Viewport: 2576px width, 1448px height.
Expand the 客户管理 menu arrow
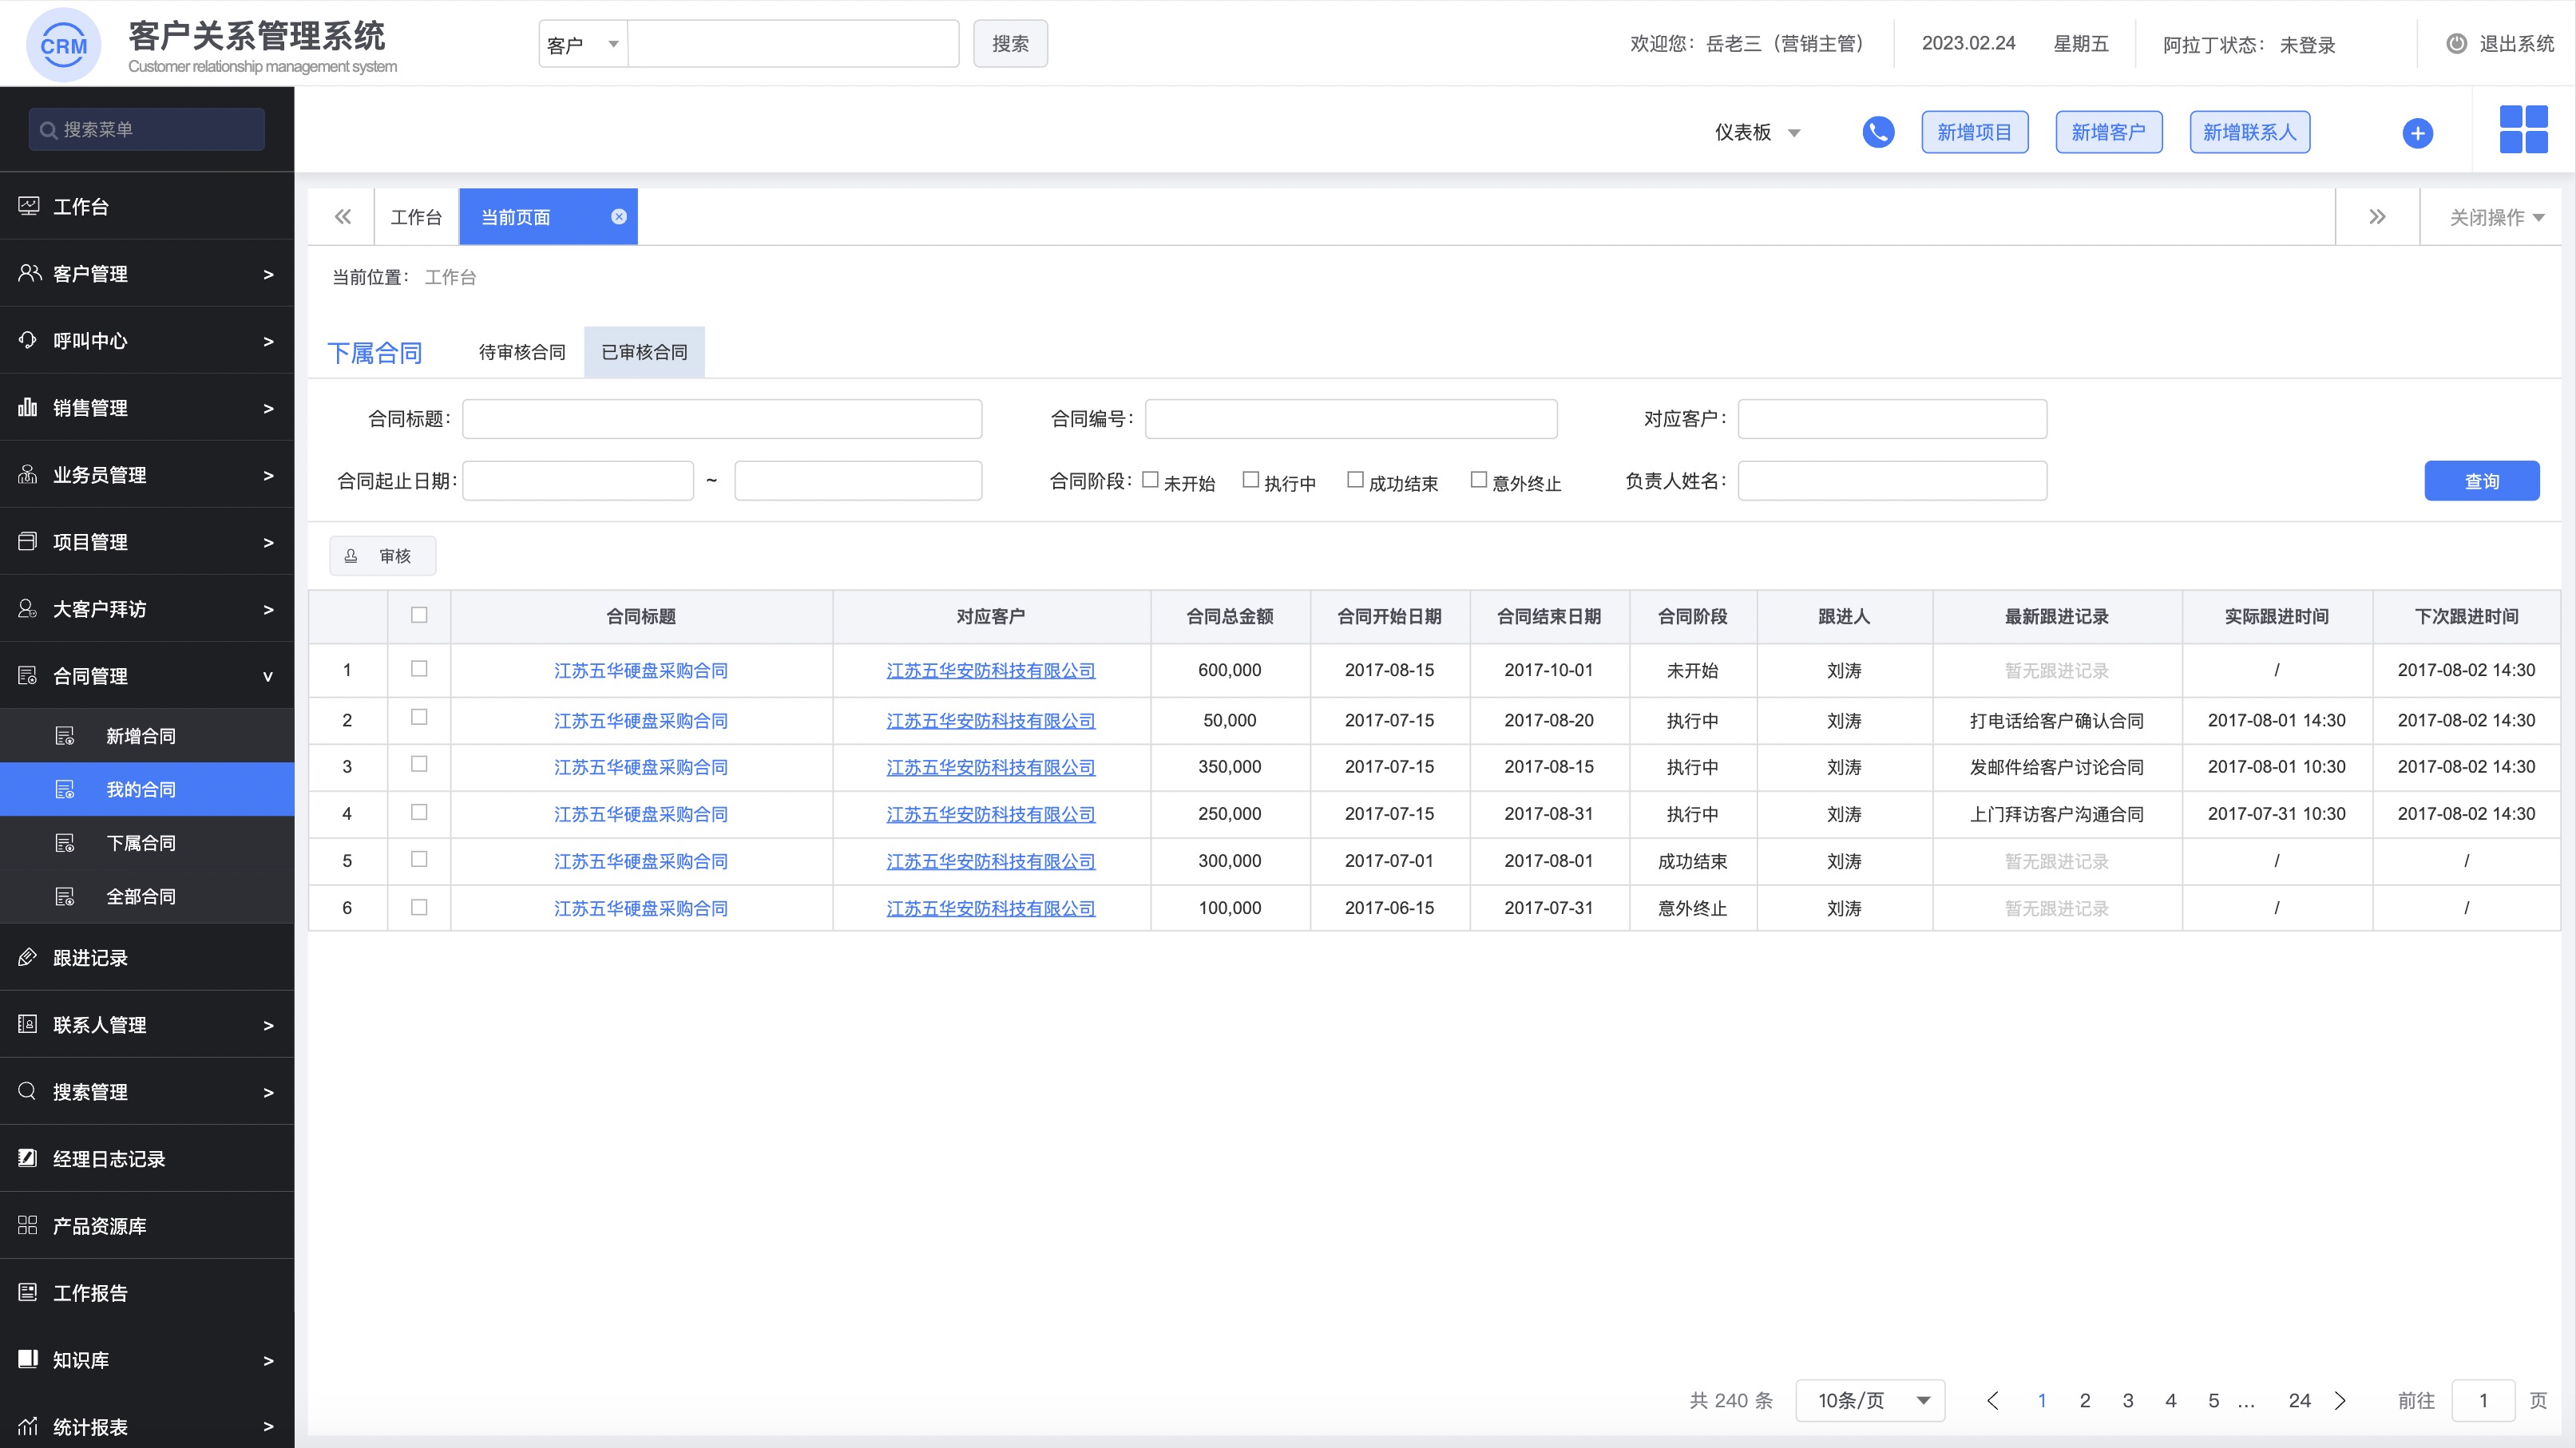(268, 274)
